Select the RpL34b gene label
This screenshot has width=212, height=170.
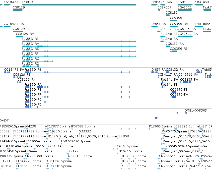coord(166,2)
